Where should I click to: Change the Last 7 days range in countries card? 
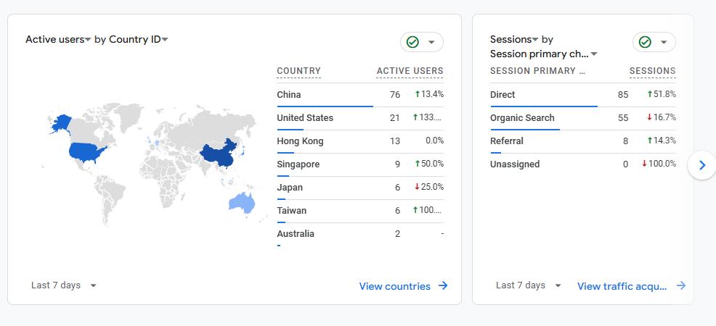(x=64, y=285)
